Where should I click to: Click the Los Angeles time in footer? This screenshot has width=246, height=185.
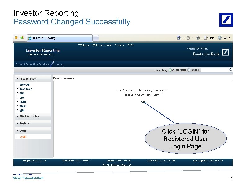tap(208, 161)
